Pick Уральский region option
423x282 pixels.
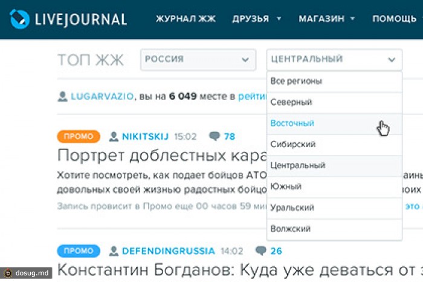pos(334,208)
